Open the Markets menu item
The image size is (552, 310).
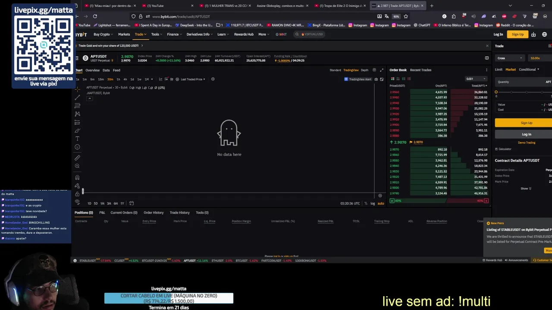click(x=124, y=34)
